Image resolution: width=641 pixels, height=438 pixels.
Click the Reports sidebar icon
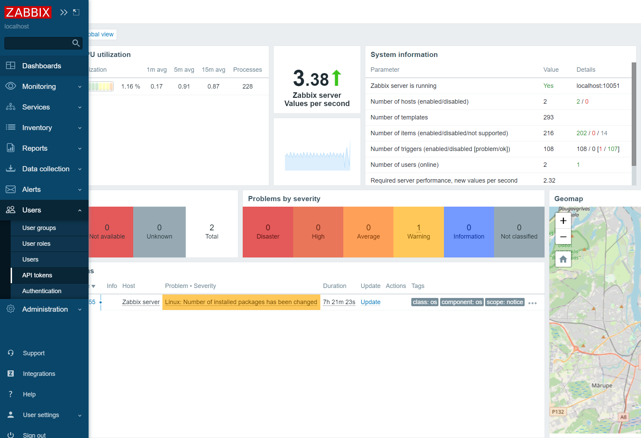pos(11,148)
